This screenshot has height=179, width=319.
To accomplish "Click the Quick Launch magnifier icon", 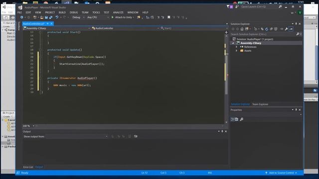I will point(280,6).
